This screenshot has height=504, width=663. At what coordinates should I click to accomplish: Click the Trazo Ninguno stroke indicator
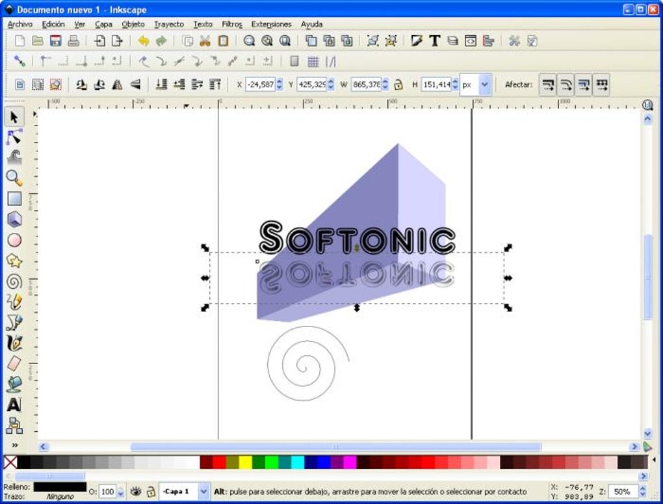60,497
